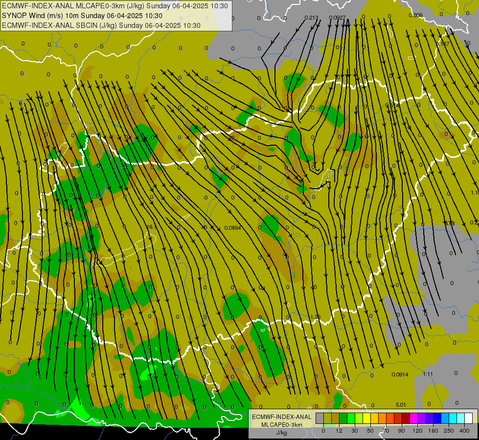Click the dark red legend swatch
Viewport: 479px width, 440px height.
click(406, 418)
